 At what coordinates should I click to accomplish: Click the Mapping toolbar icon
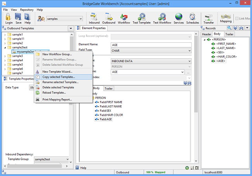tap(226, 19)
